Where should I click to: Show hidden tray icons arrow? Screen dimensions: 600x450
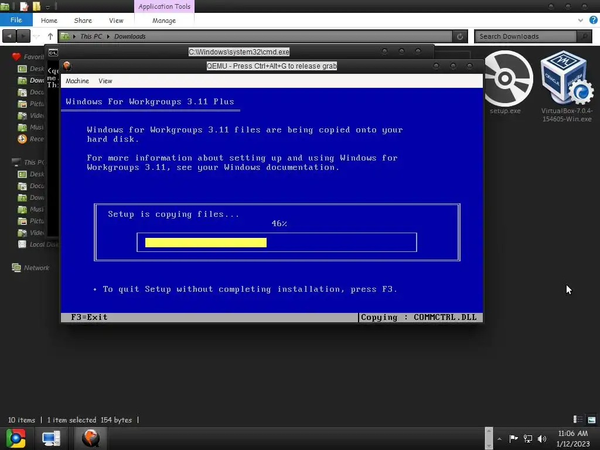pos(499,439)
